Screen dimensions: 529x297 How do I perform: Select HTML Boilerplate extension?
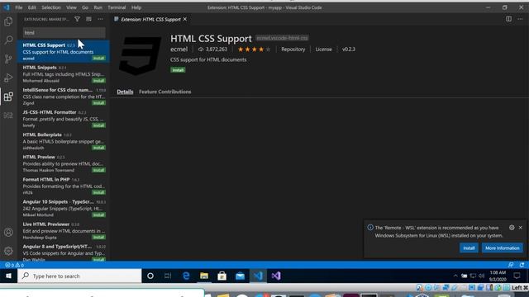point(64,141)
